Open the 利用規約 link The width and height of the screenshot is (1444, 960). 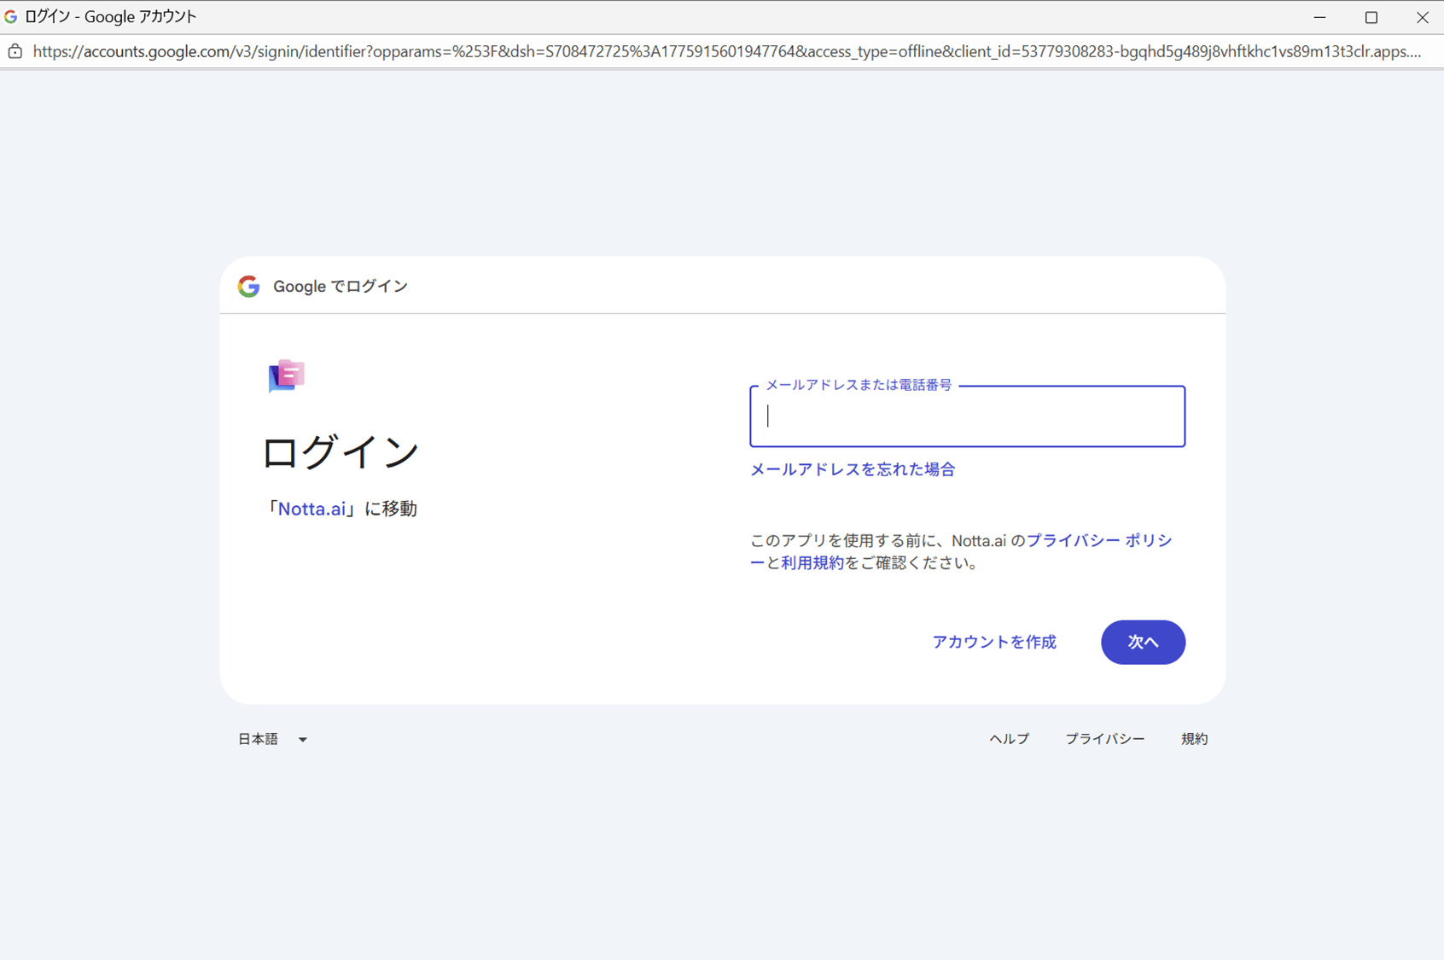pos(812,562)
